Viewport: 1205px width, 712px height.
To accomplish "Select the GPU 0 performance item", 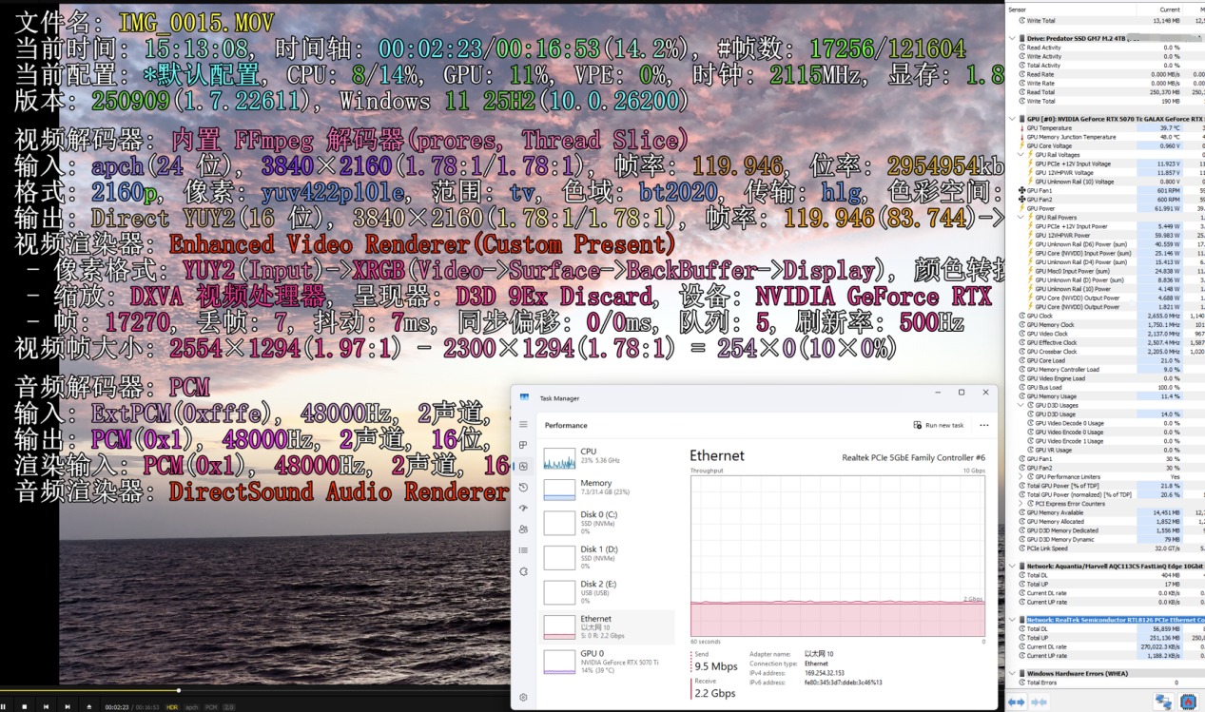I will coord(608,661).
